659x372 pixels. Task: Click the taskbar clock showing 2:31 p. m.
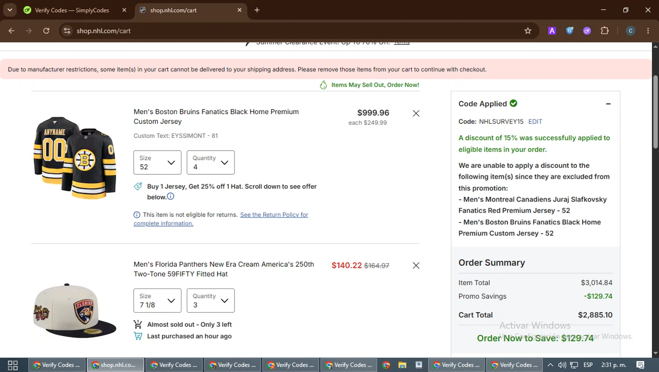coord(614,365)
